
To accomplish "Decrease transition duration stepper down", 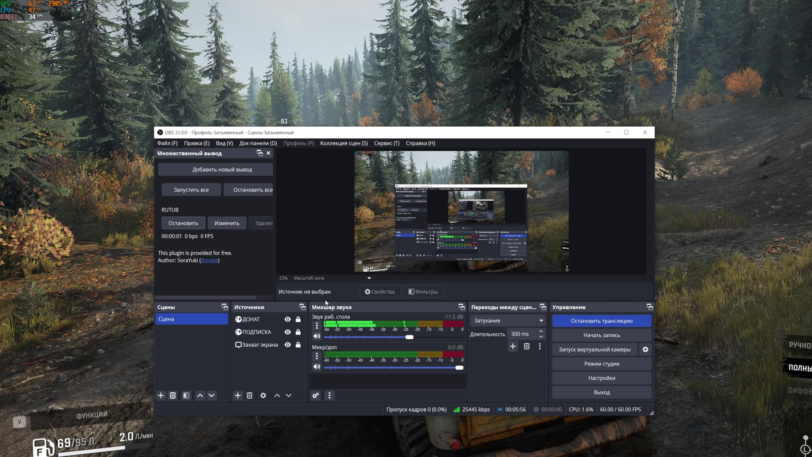I will (x=541, y=337).
